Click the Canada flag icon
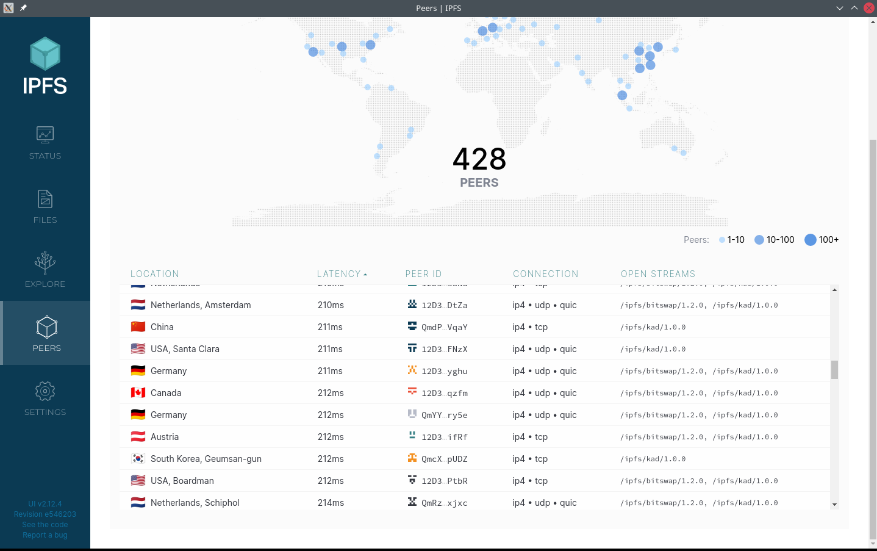The height and width of the screenshot is (551, 877). click(x=138, y=392)
